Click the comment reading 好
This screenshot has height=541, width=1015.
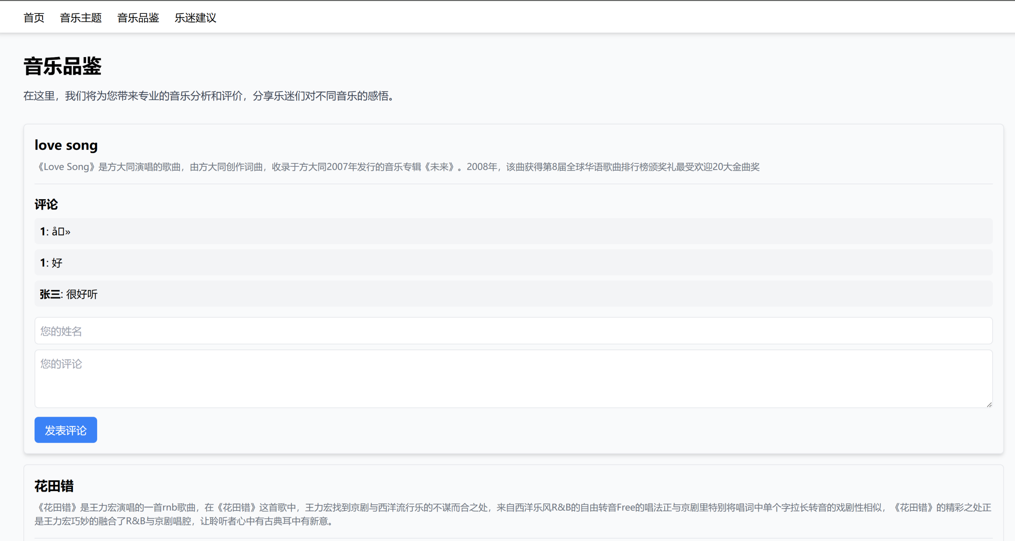tap(57, 263)
